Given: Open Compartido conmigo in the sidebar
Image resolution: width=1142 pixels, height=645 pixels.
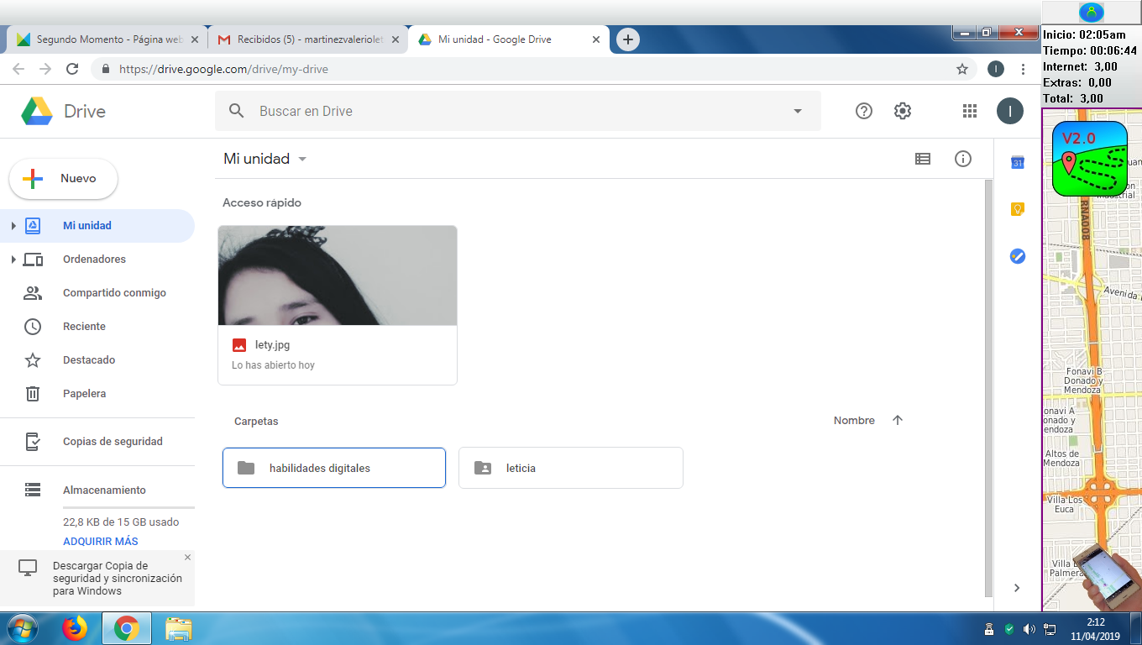Looking at the screenshot, I should [x=114, y=293].
